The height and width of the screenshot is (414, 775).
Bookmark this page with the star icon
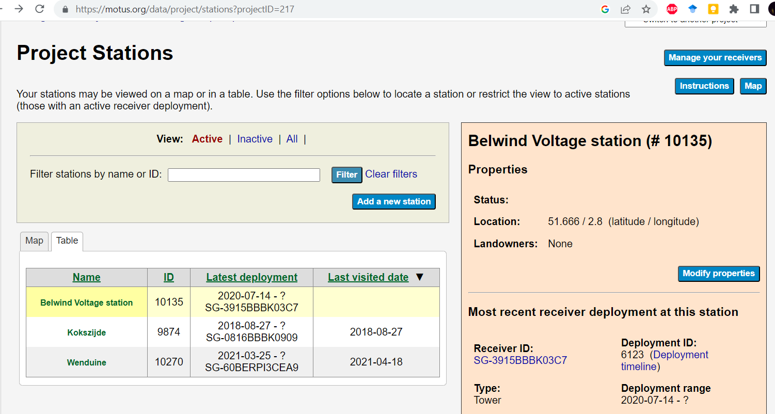[646, 9]
